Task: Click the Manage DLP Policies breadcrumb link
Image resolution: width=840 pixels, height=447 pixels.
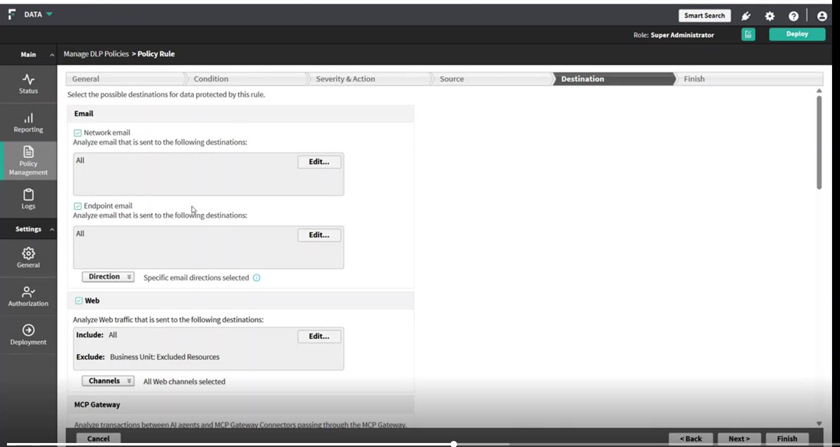Action: pos(96,54)
